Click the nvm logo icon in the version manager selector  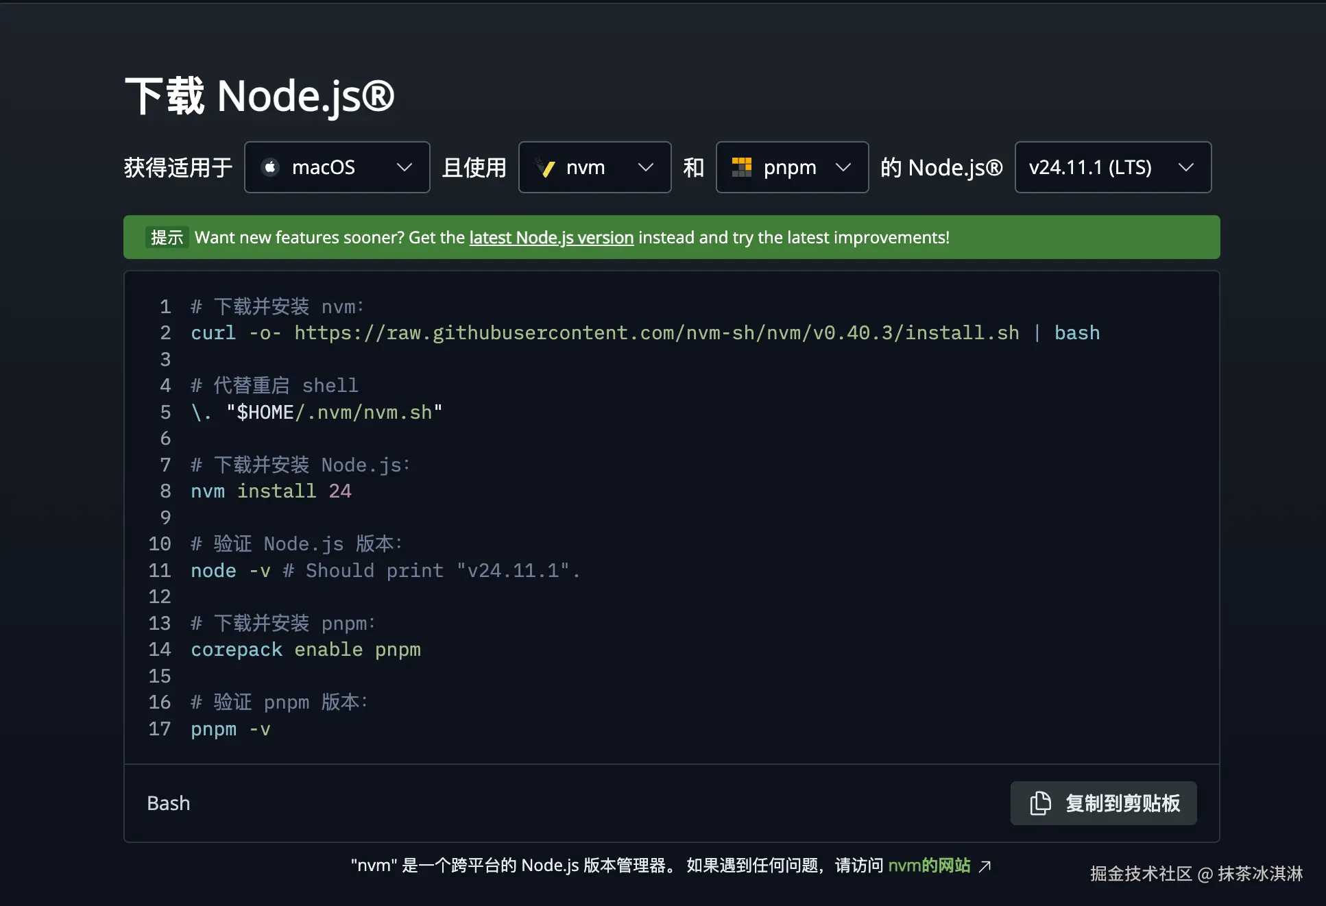(x=546, y=167)
